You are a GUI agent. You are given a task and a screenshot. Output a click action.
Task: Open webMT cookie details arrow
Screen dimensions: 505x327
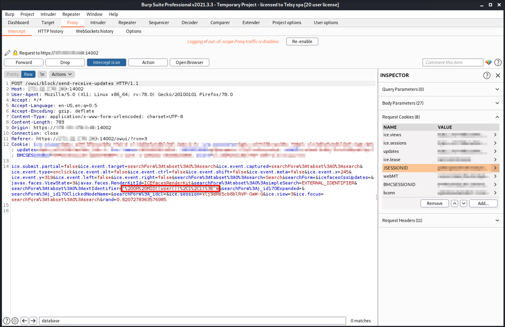496,176
